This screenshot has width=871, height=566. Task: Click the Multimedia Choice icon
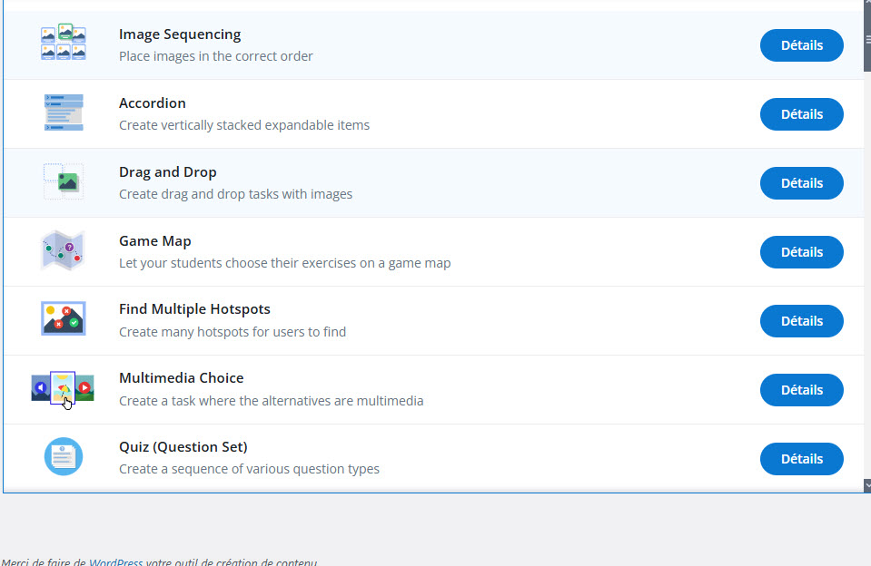pos(63,389)
